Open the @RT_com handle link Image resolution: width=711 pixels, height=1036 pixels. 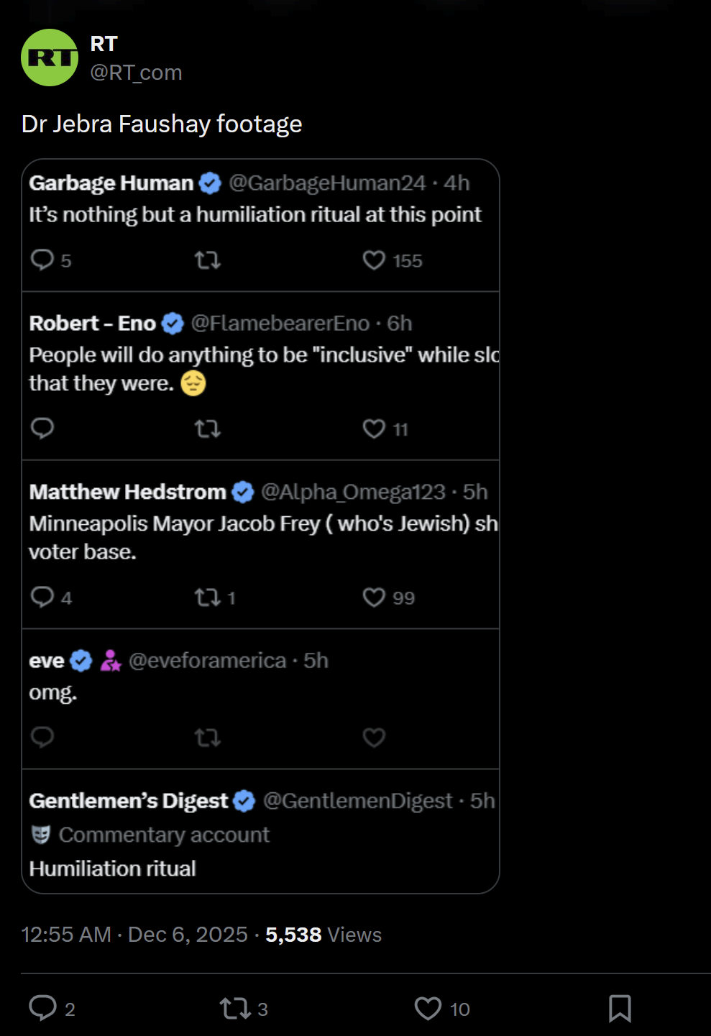coord(136,73)
